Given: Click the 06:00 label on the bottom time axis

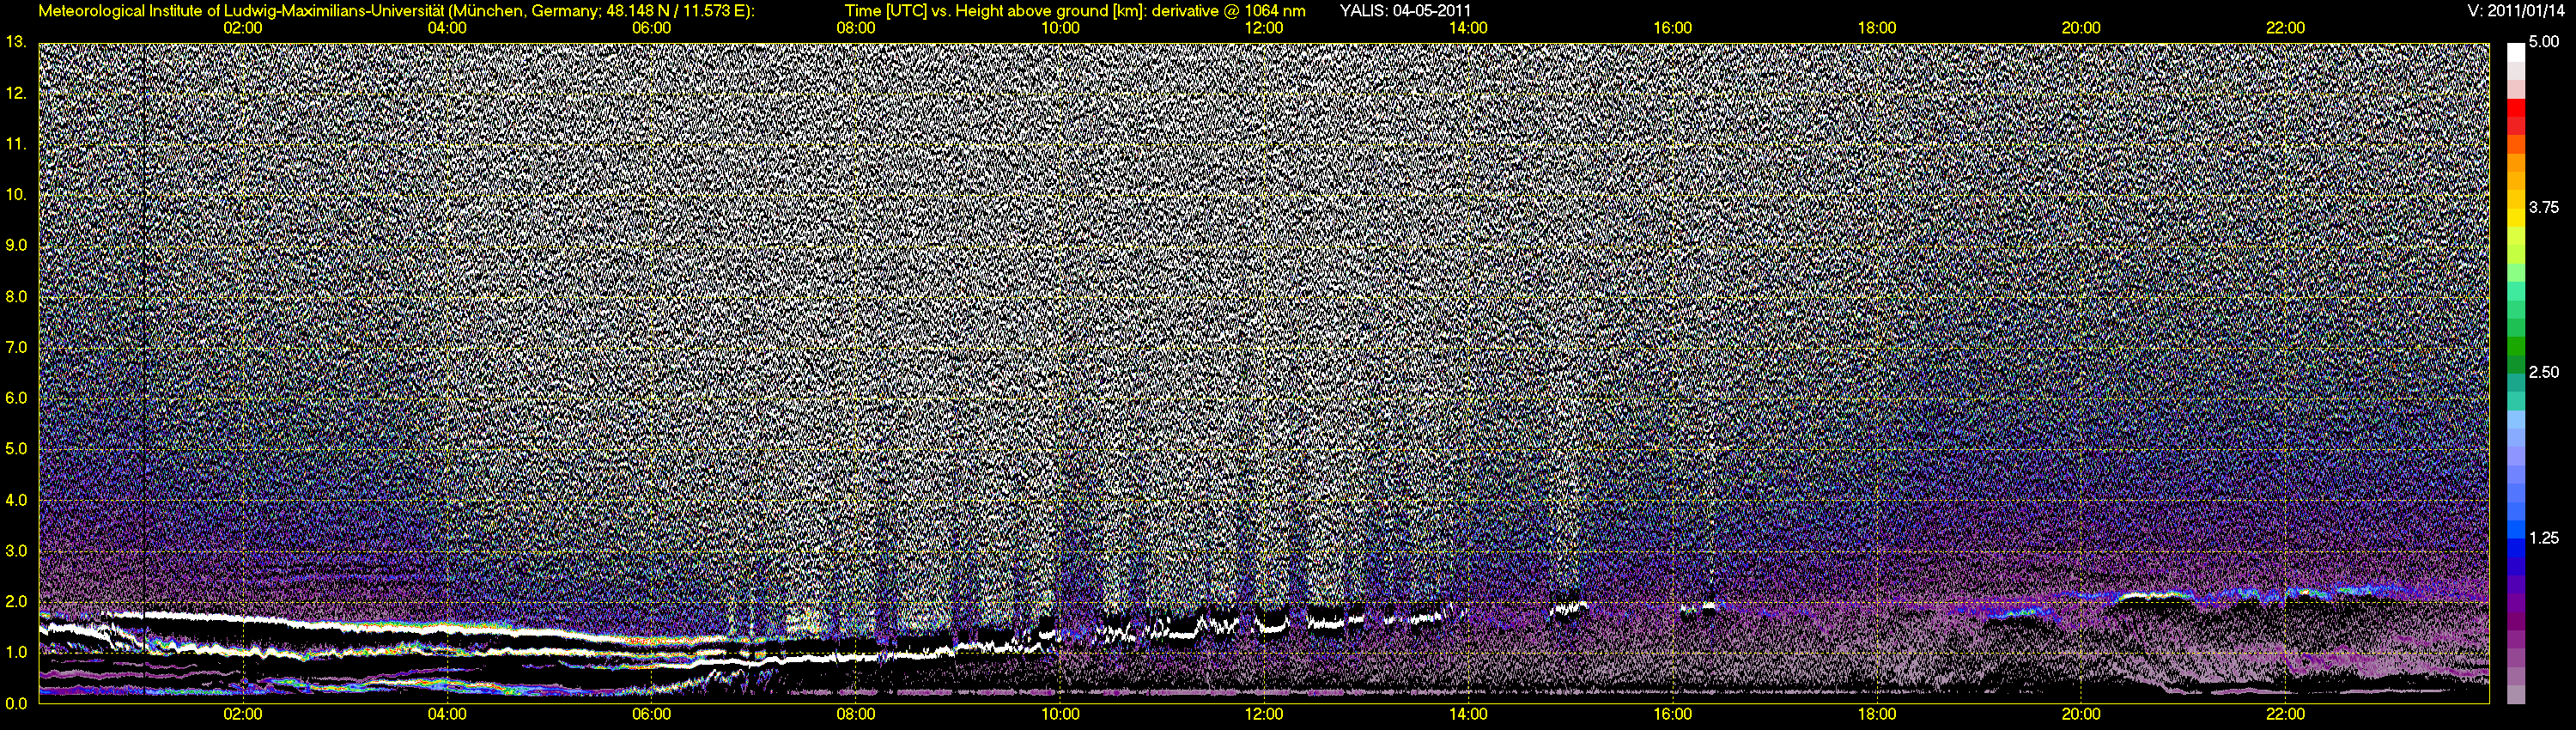Looking at the screenshot, I should [x=651, y=715].
